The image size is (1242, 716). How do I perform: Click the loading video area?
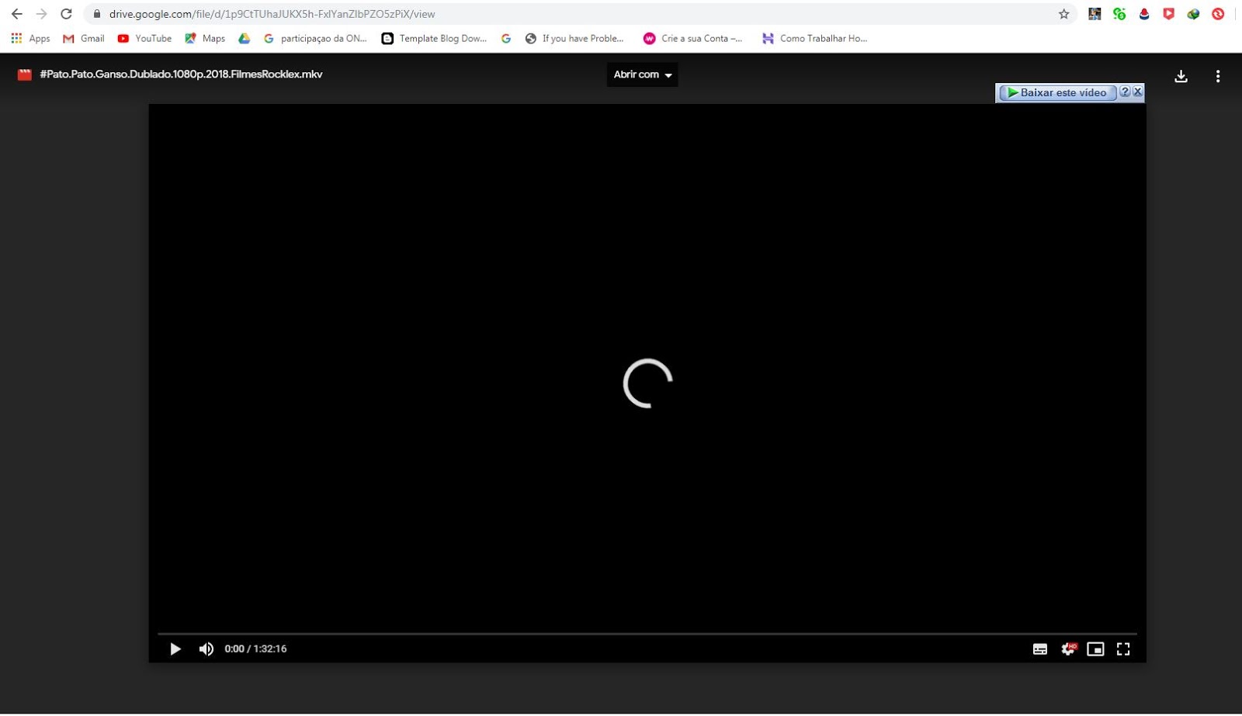click(647, 383)
